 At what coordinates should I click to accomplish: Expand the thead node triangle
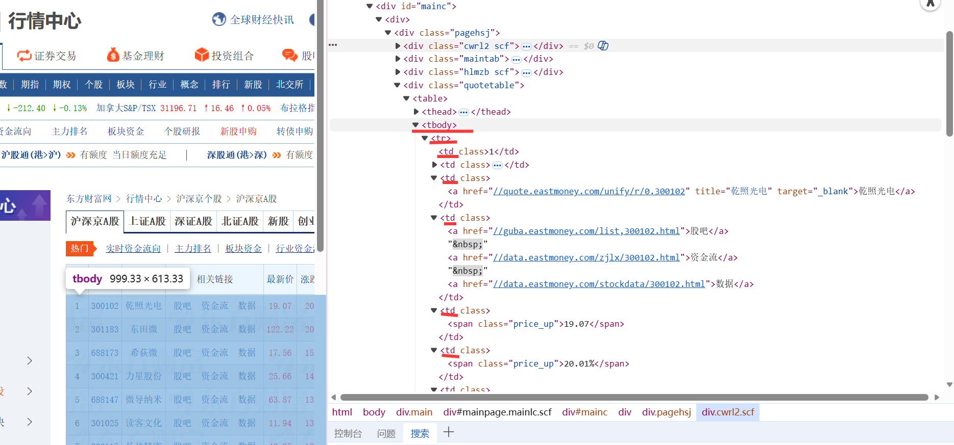point(416,112)
